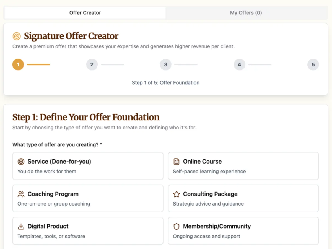Choose the Online Course offer option
The height and width of the screenshot is (249, 332).
[x=243, y=166]
